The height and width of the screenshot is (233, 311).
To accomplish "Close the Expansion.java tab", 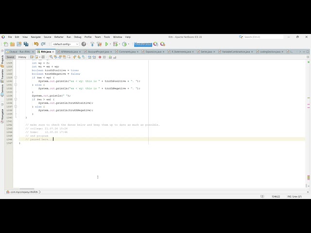I will click(x=164, y=52).
